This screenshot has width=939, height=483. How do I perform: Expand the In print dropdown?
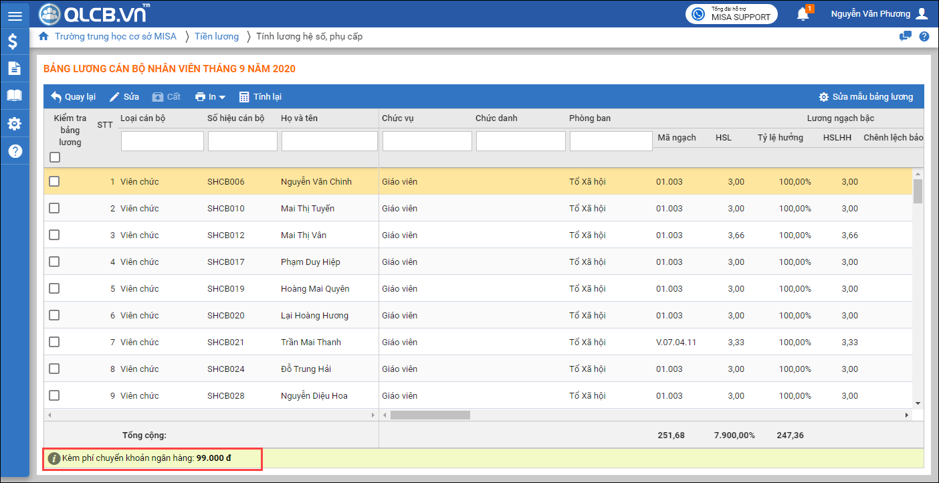[210, 97]
